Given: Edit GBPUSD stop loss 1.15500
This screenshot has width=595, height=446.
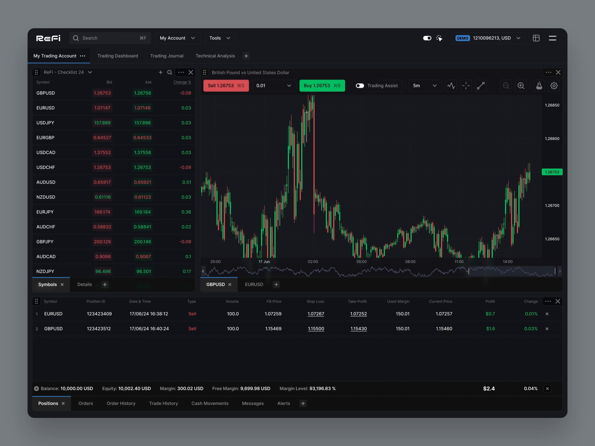Looking at the screenshot, I should pyautogui.click(x=316, y=329).
